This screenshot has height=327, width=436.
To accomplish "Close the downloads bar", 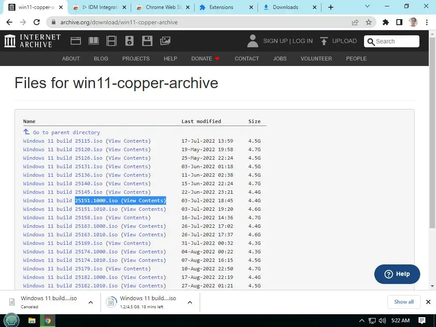I will click(428, 302).
